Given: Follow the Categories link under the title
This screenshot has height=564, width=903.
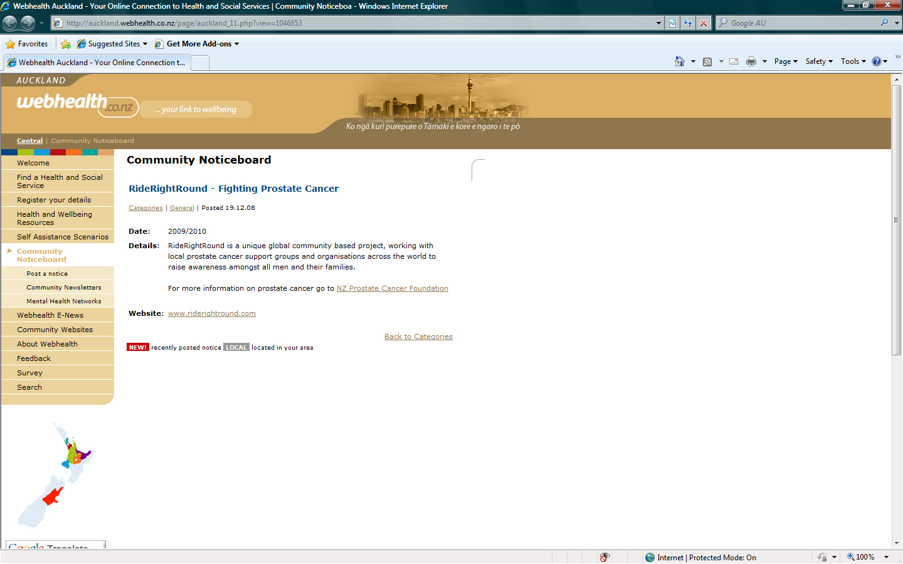Looking at the screenshot, I should point(145,208).
